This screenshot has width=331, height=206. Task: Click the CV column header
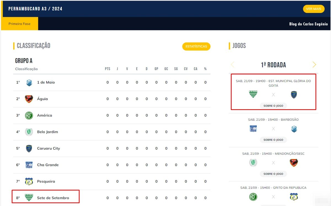pos(186,69)
